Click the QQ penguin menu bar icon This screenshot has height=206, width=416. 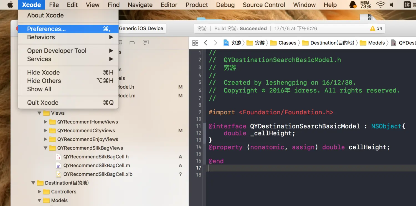point(353,5)
